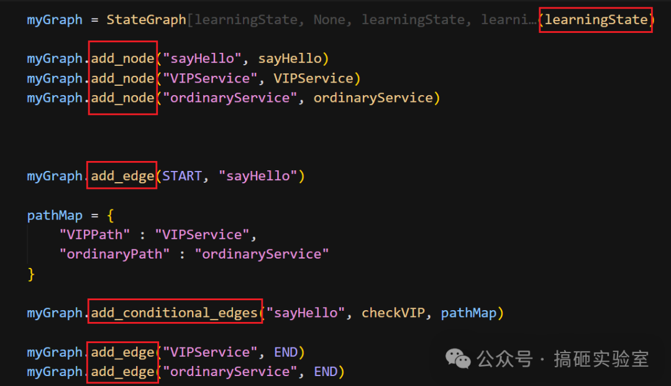Viewport: 671px width, 386px height.
Task: Click END on the ordinaryService edge line
Action: point(325,372)
